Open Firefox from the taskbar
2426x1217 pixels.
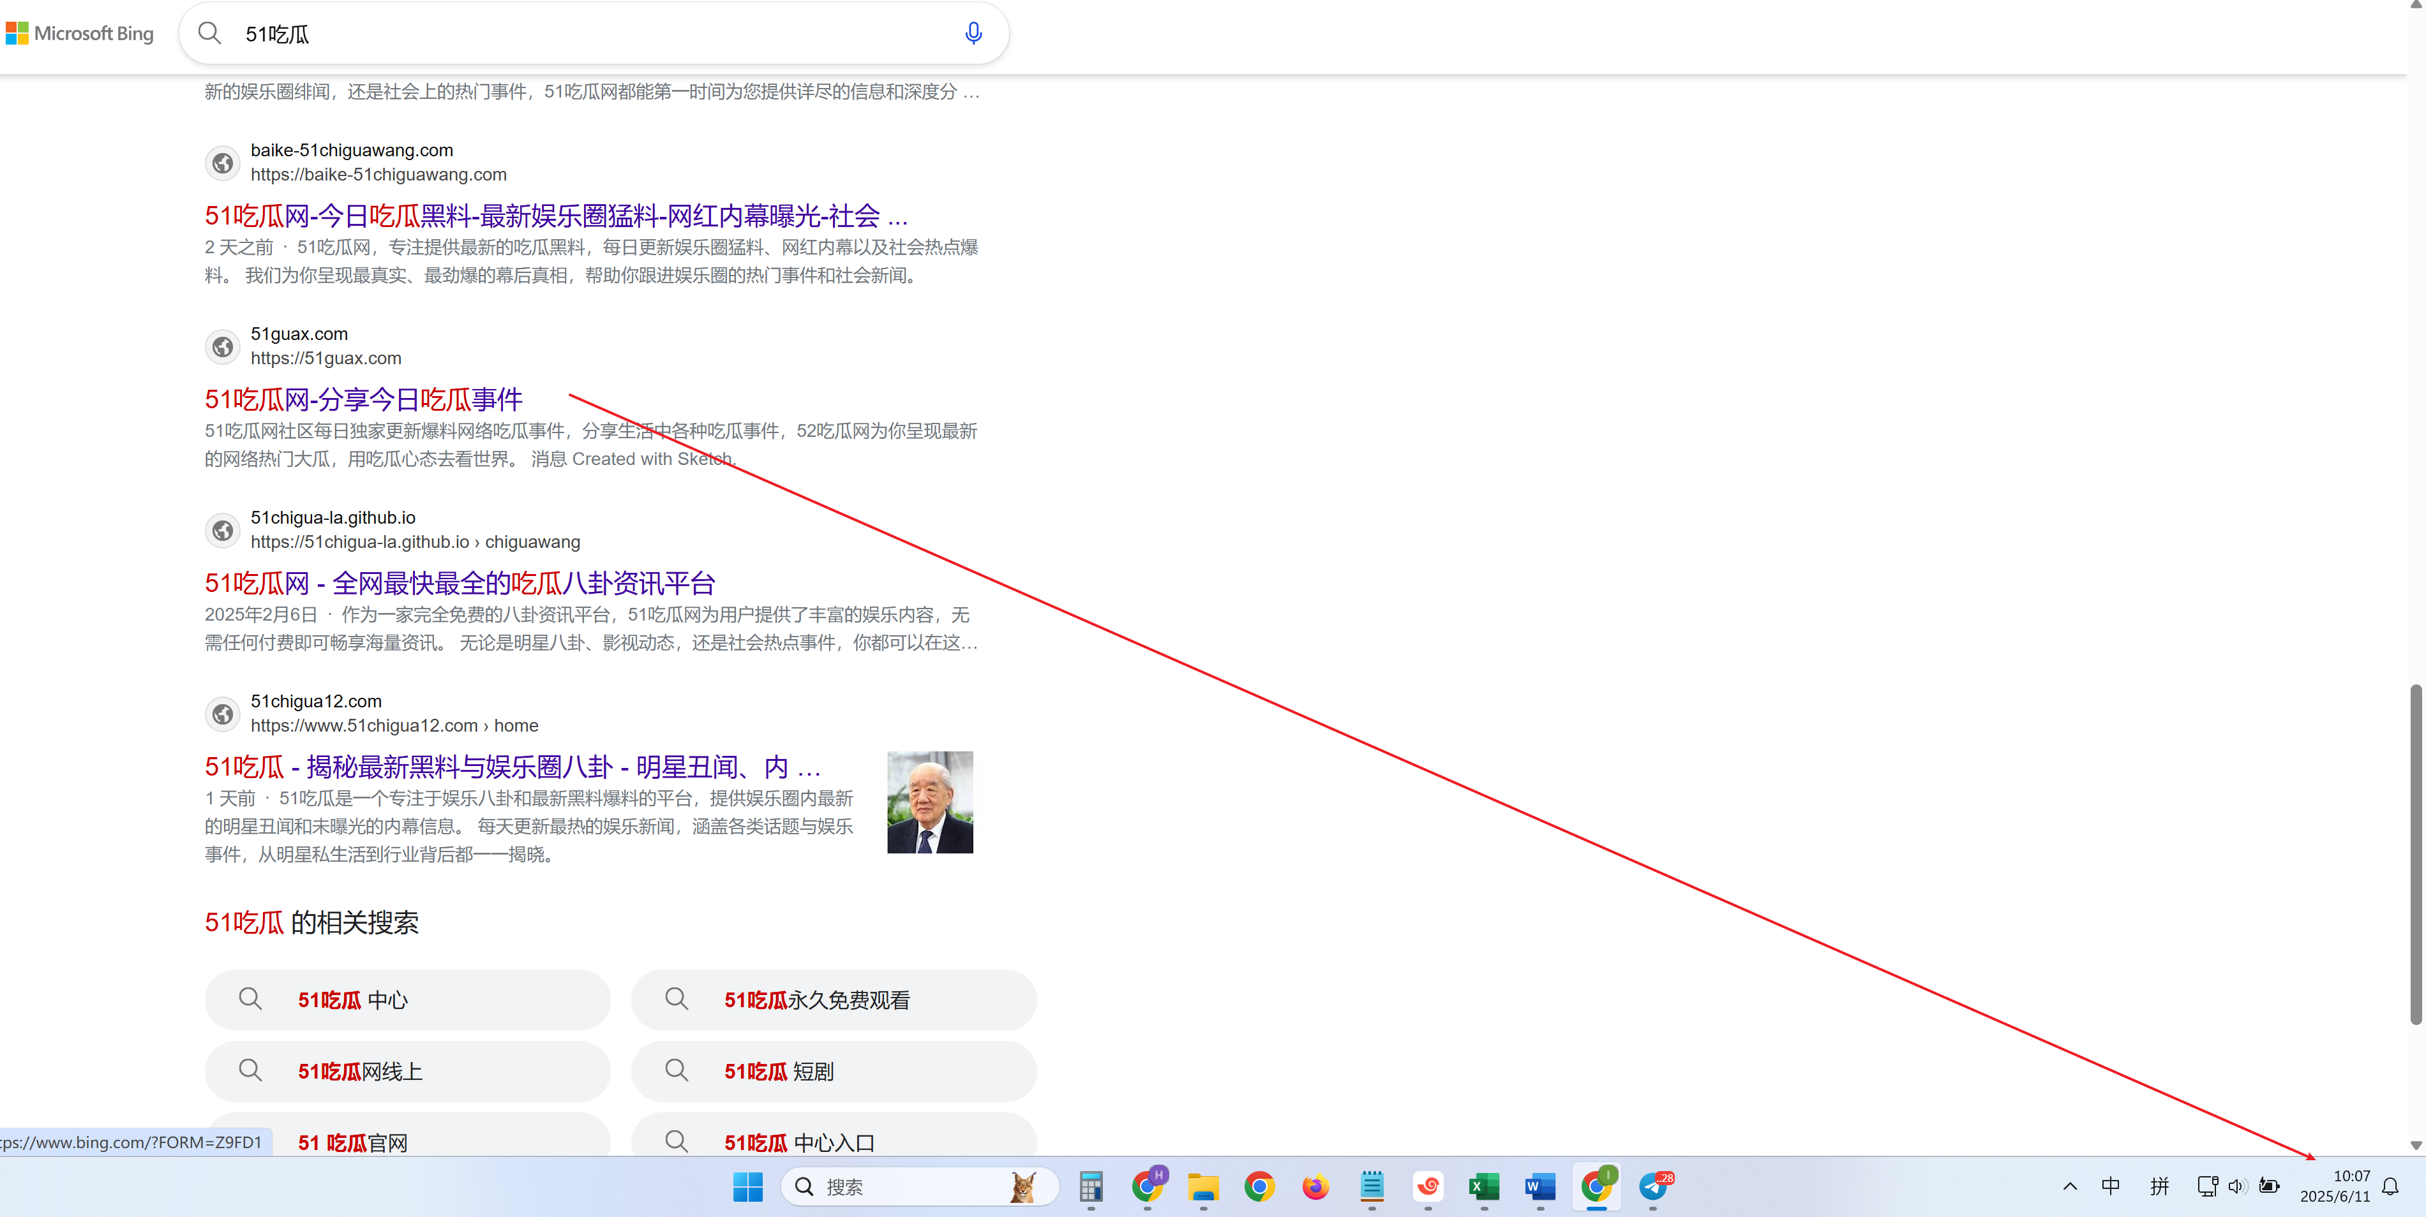click(x=1315, y=1187)
